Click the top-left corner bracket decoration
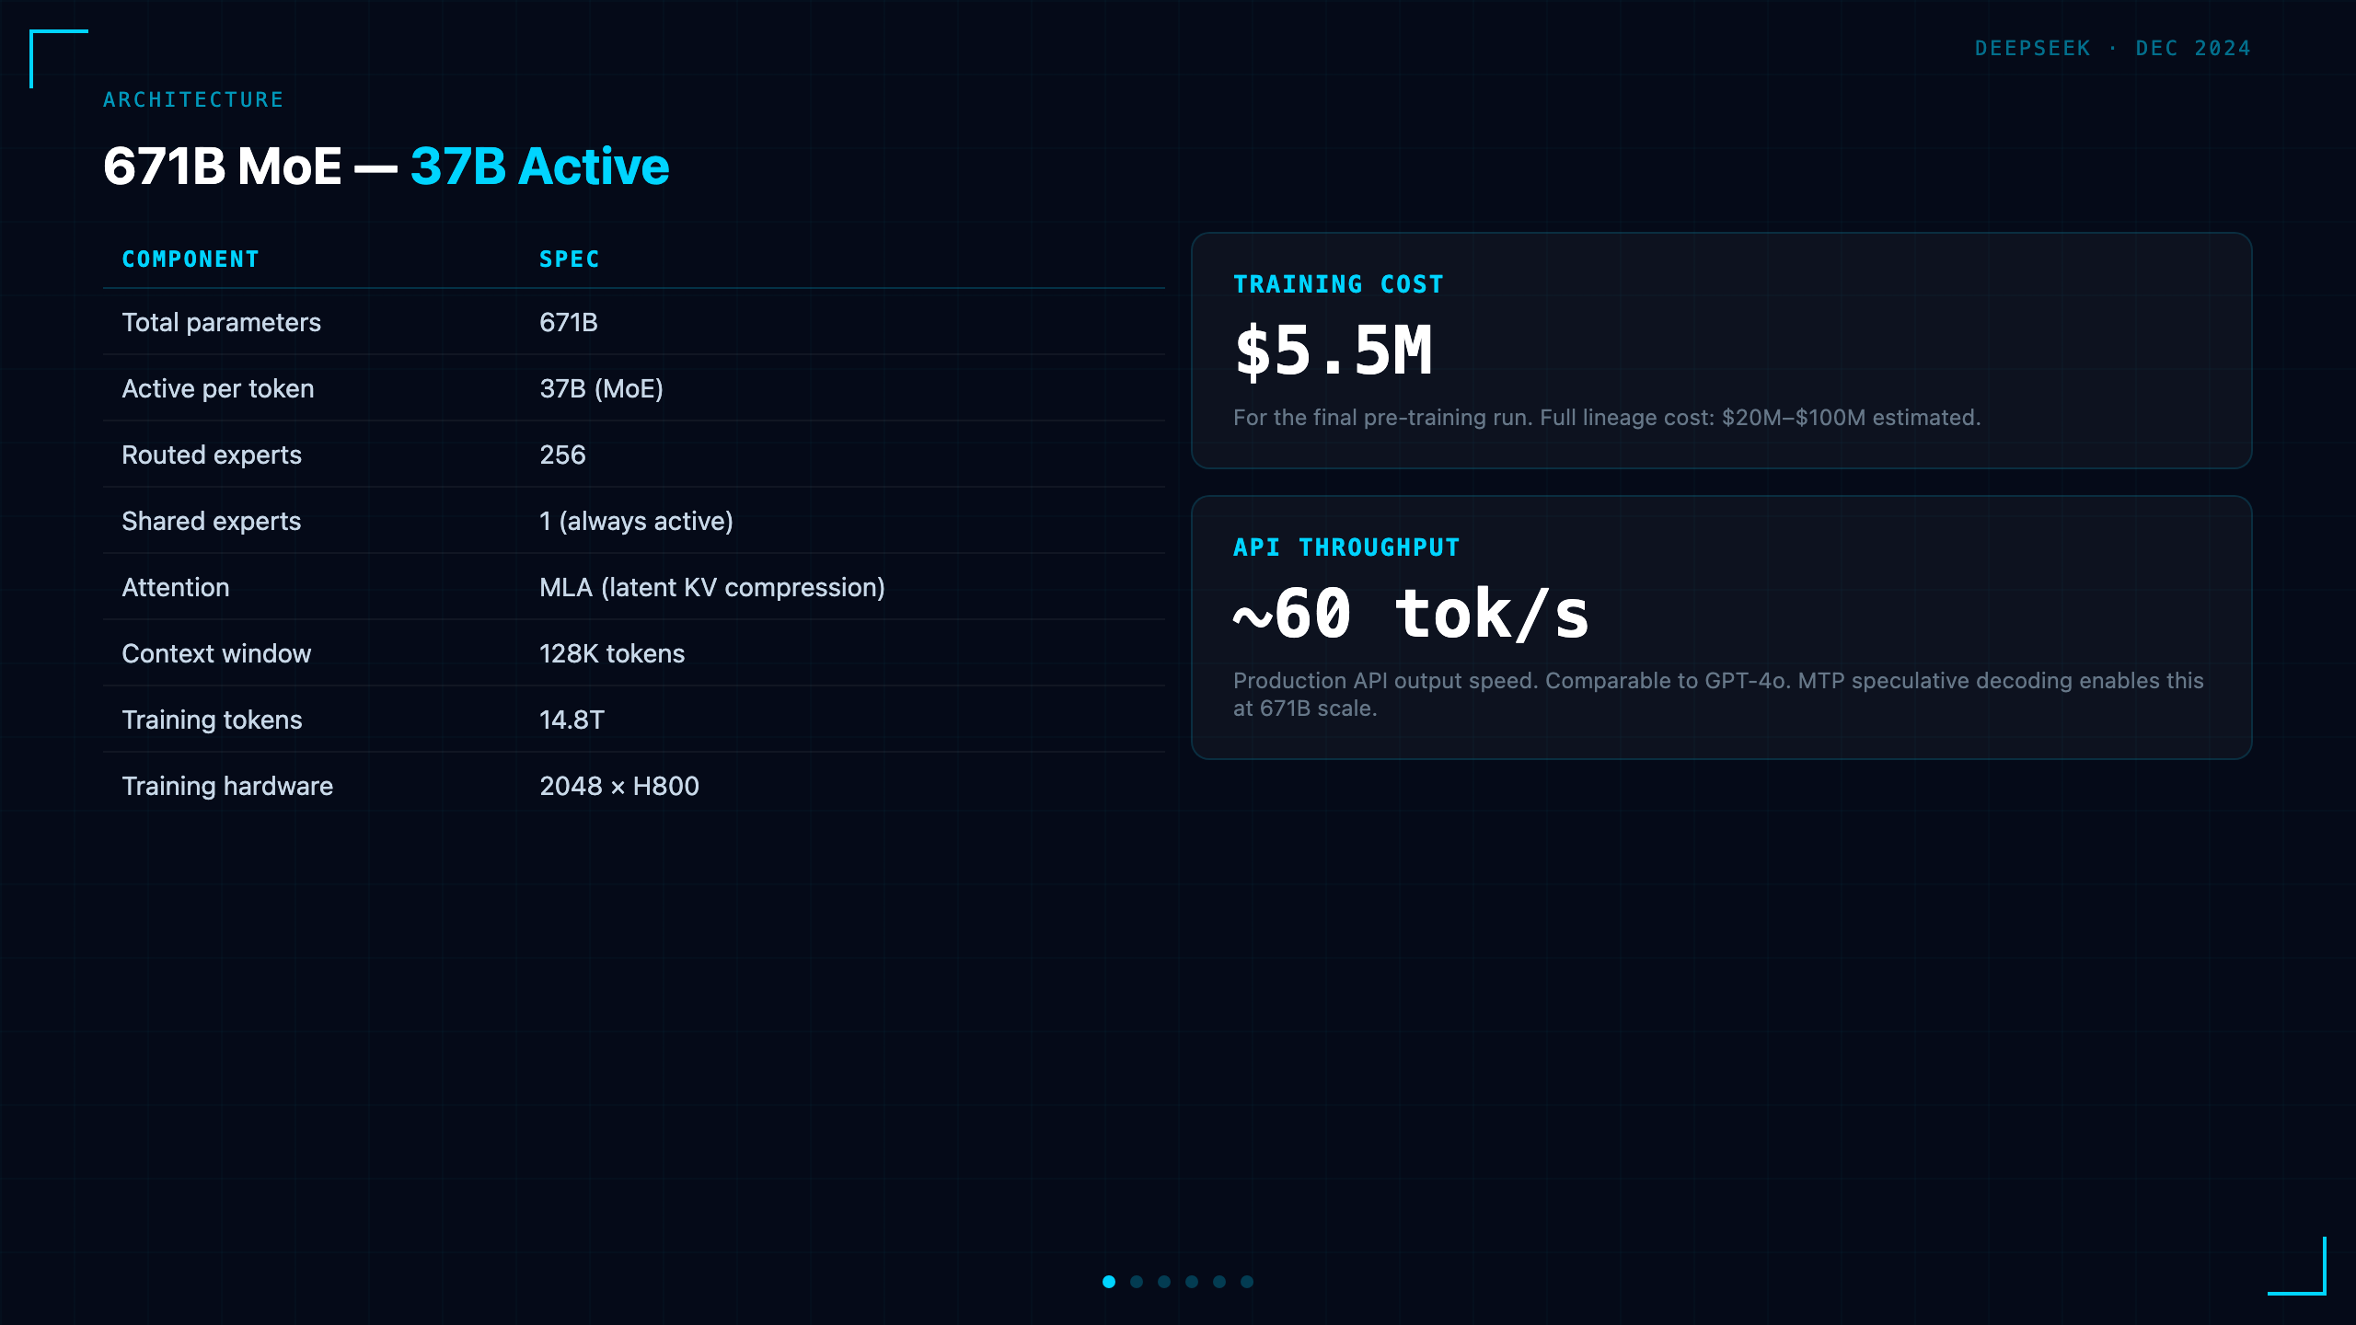This screenshot has height=1325, width=2356. [59, 59]
